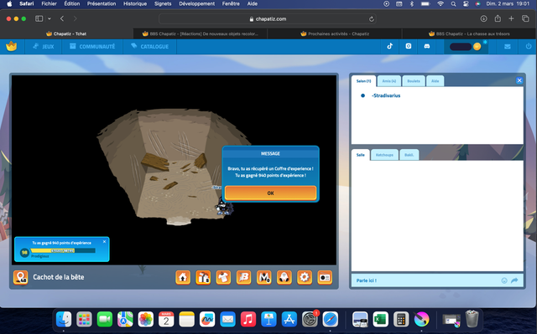Open the Signets menu in menu bar
The height and width of the screenshot is (334, 537).
pyautogui.click(x=163, y=3)
